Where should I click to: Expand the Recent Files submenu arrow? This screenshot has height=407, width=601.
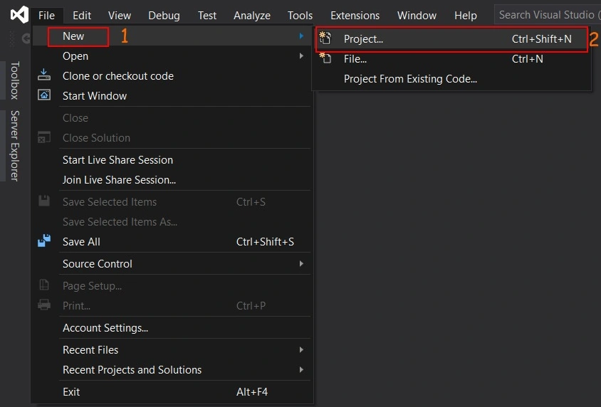pos(302,349)
